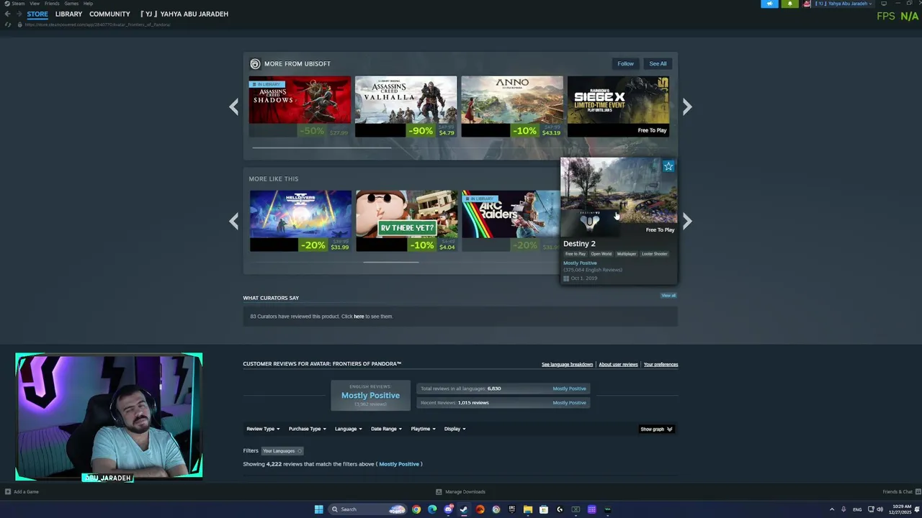Viewport: 922px width, 518px height.
Task: Click See All for Ubisoft games
Action: tap(658, 63)
